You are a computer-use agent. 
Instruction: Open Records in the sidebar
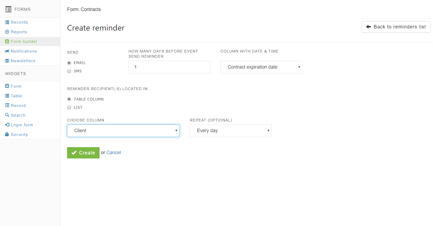coord(19,22)
